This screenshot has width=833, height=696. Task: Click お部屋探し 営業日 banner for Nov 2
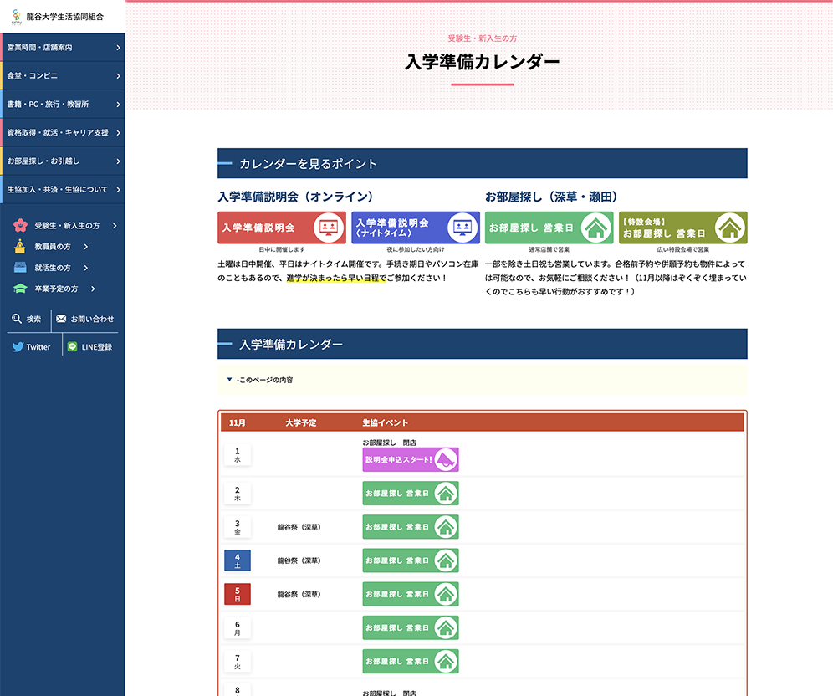pyautogui.click(x=411, y=493)
